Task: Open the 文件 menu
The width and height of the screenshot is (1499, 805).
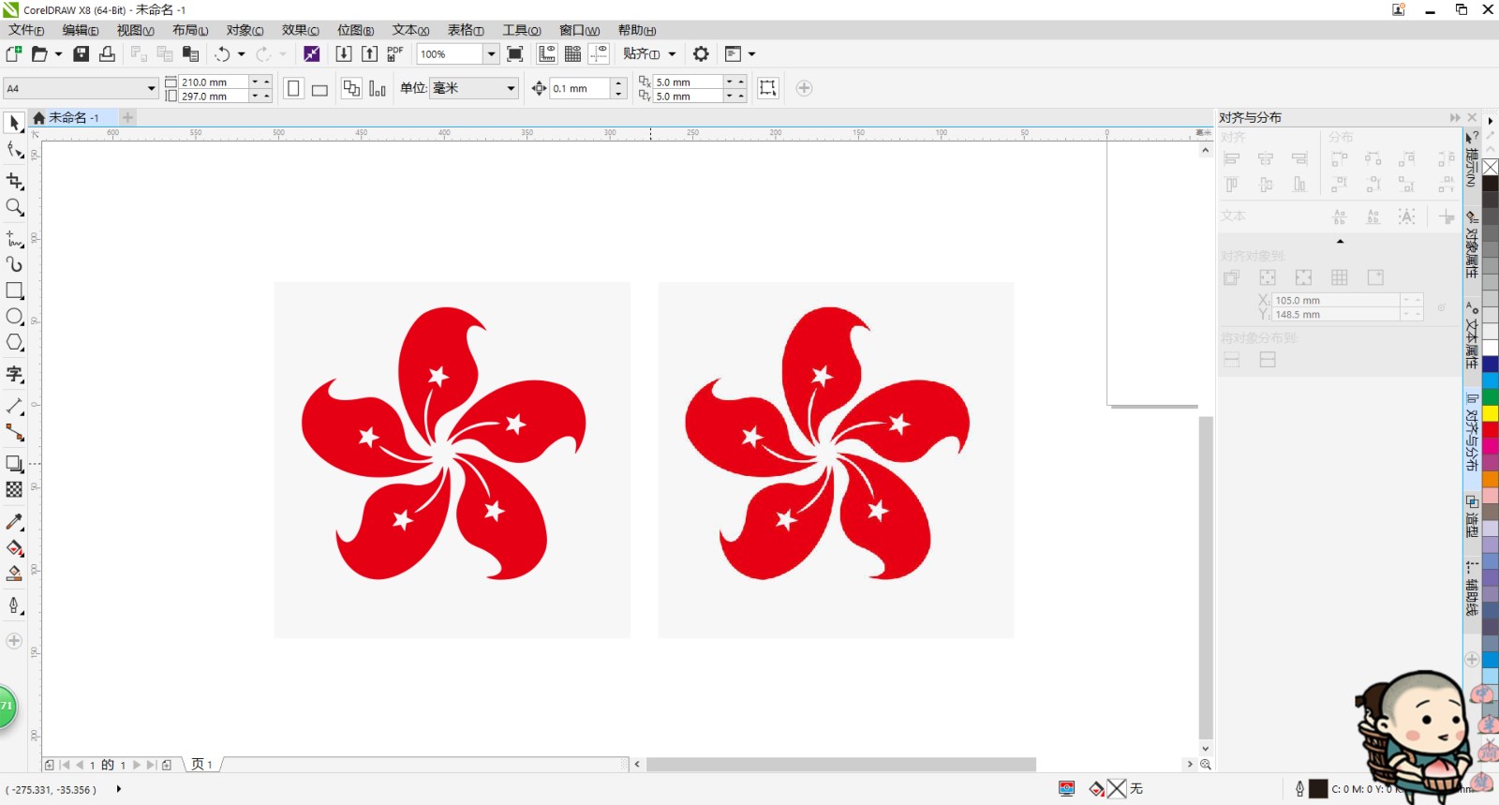Action: pyautogui.click(x=26, y=30)
